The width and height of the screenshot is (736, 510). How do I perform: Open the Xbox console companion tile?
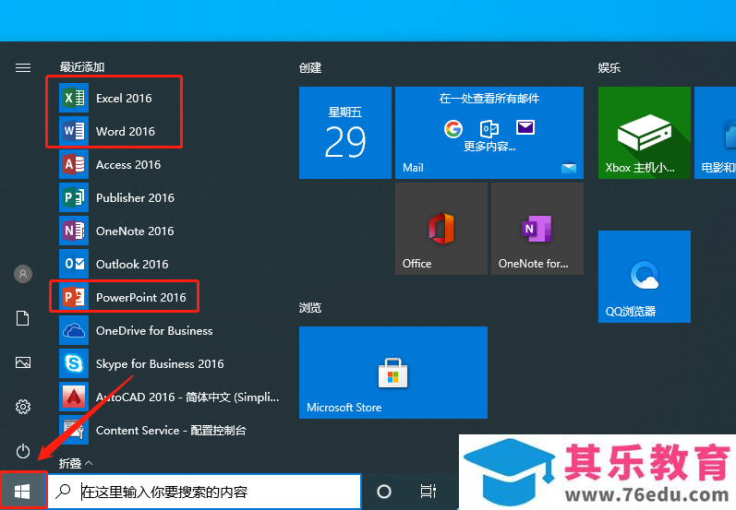[x=645, y=133]
